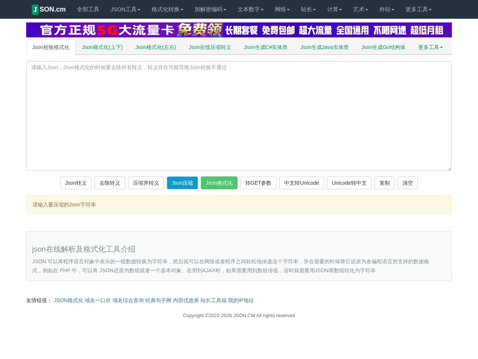Click the textarea resize handle corner

tap(449, 169)
